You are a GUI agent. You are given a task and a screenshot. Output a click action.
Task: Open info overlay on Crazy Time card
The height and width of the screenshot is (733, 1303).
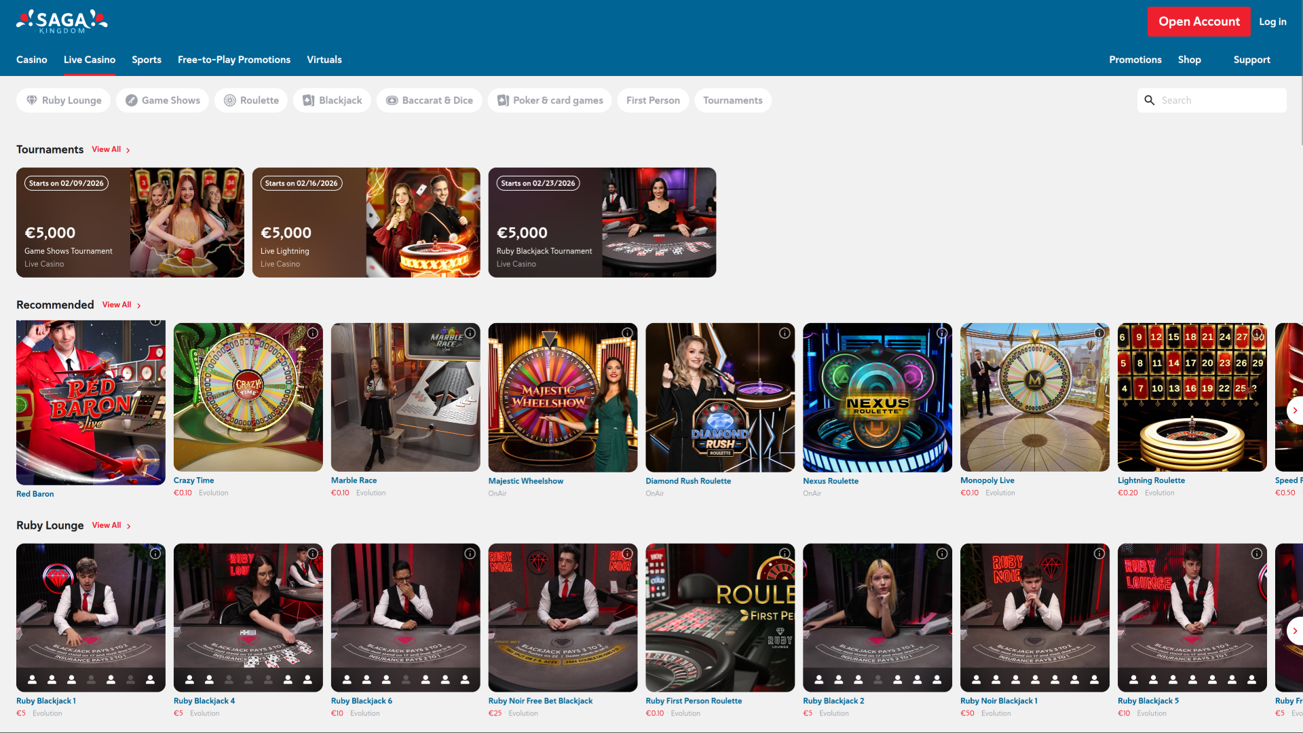[313, 333]
